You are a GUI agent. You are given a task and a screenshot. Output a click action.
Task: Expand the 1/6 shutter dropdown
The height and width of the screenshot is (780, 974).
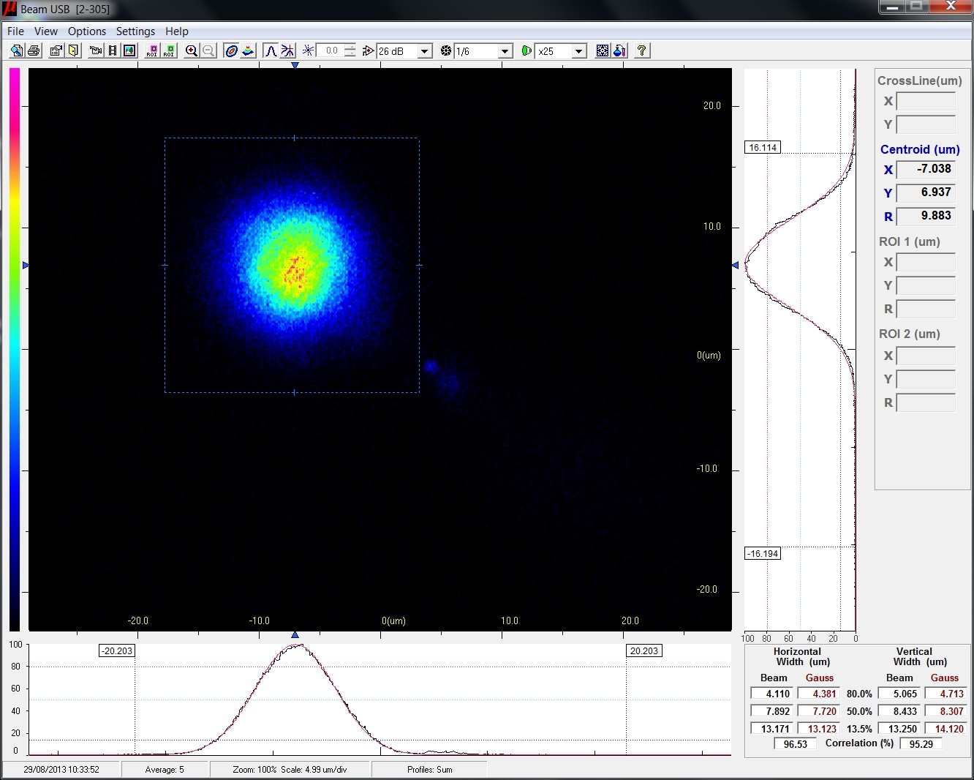(x=505, y=51)
